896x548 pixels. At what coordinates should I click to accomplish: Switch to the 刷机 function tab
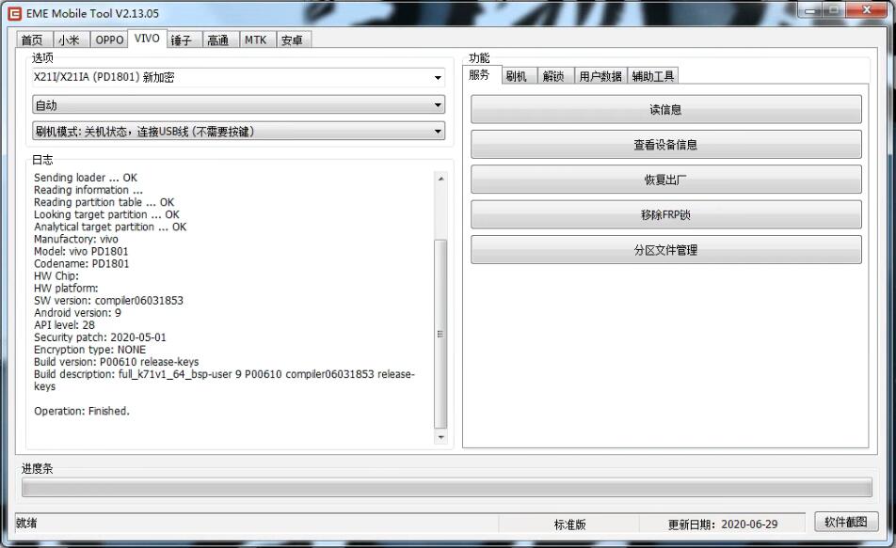tap(519, 76)
